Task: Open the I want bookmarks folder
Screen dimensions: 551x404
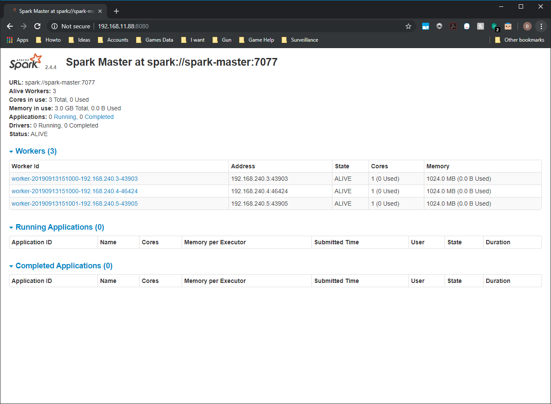Action: (x=193, y=40)
